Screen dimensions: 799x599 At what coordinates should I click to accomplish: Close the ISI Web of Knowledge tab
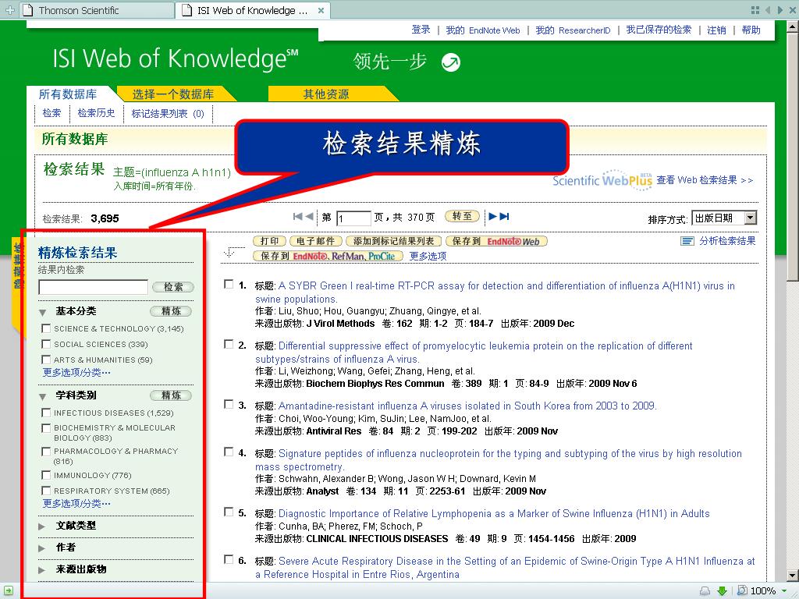point(321,10)
